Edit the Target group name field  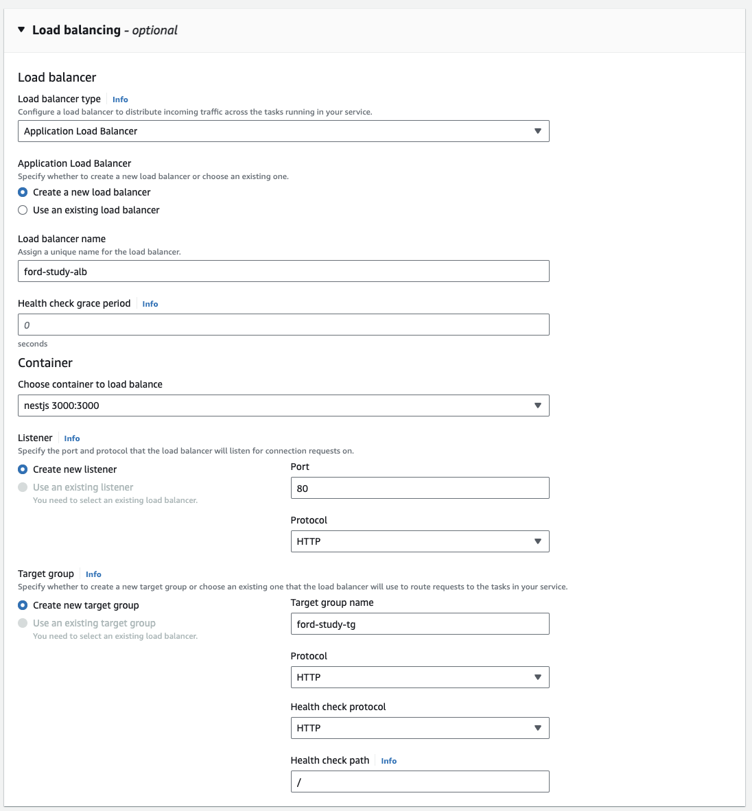420,624
